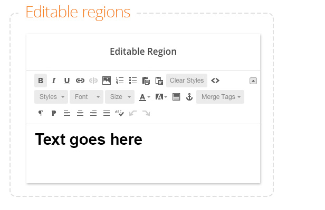Open the Size dropdown
Image resolution: width=325 pixels, height=210 pixels.
120,97
